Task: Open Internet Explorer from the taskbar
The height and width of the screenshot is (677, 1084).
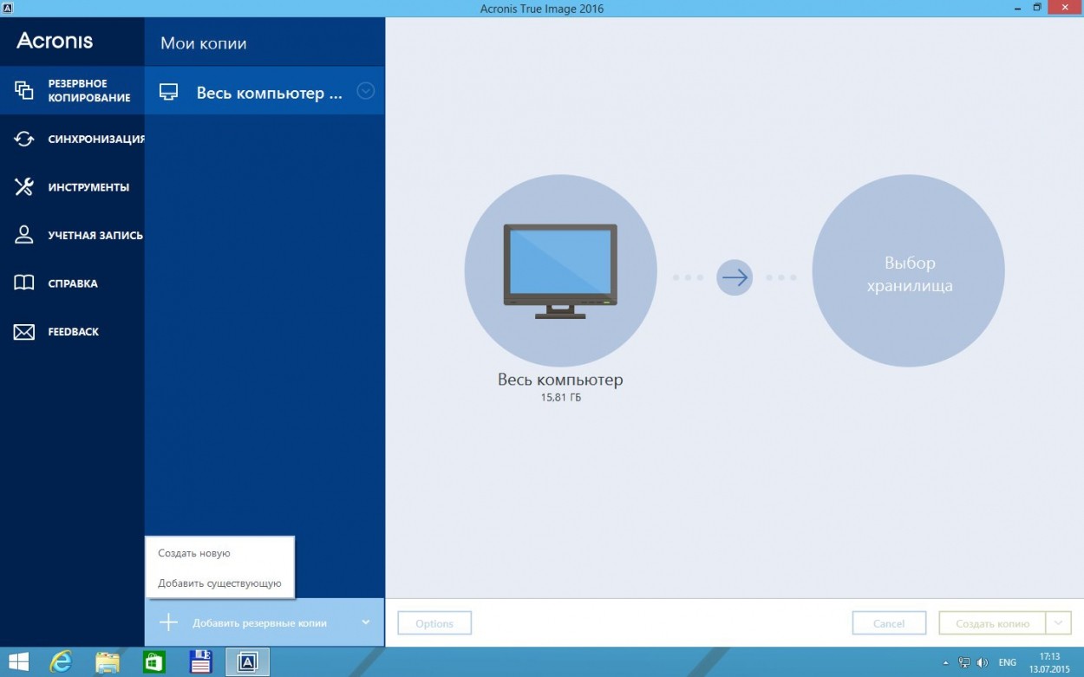Action: (61, 661)
